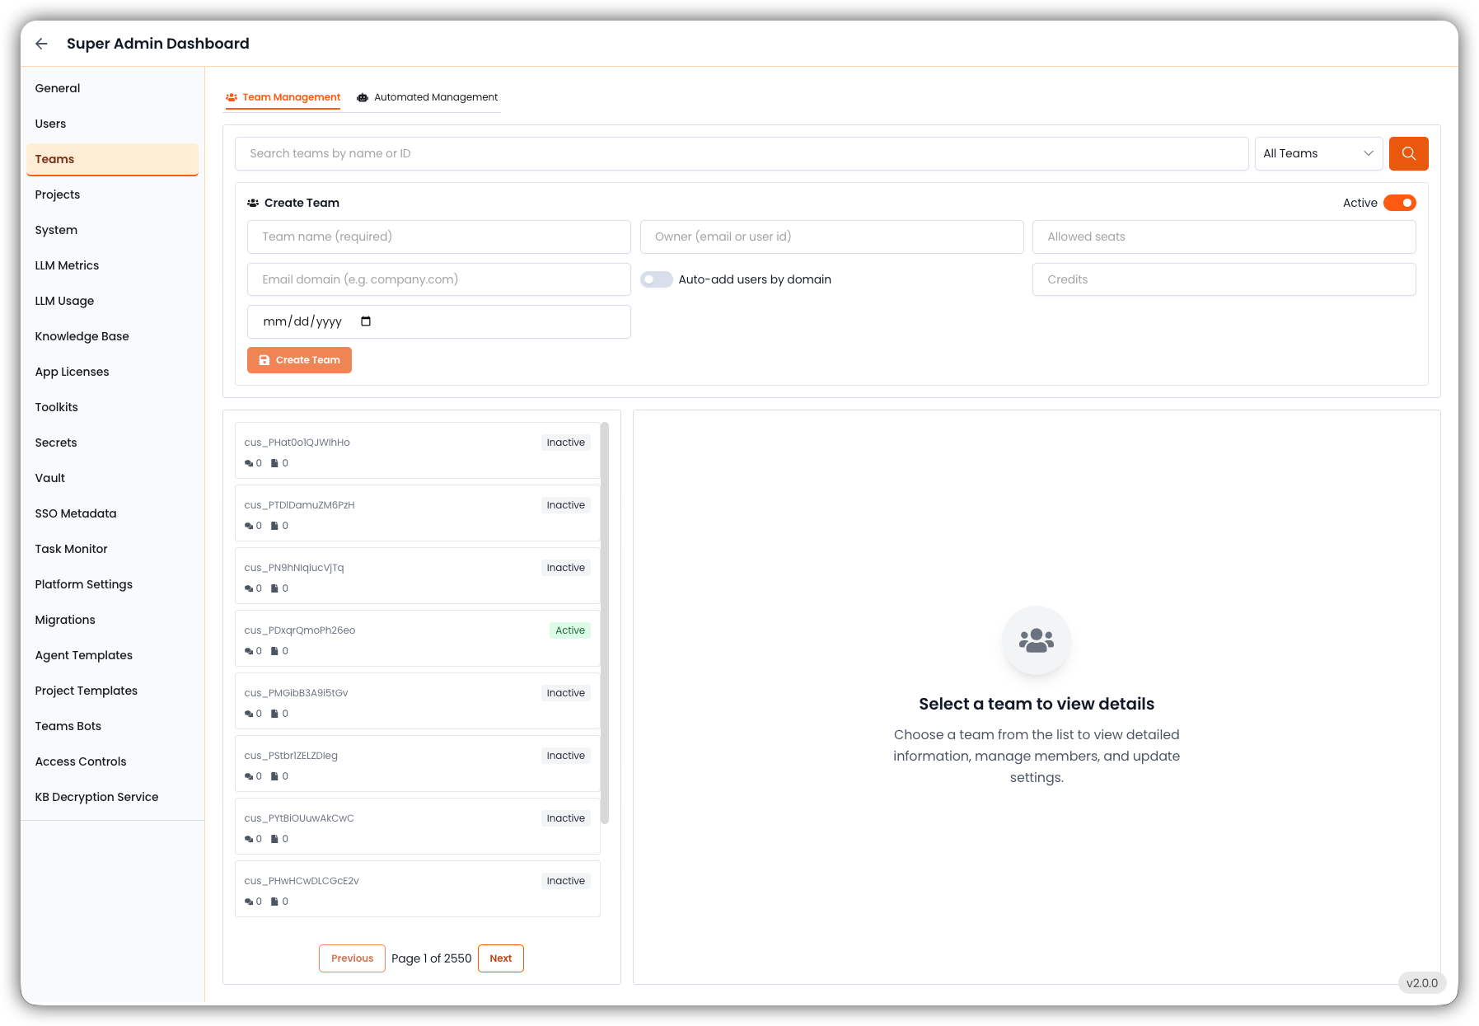The image size is (1479, 1026).
Task: Focus the Search teams by name field
Action: click(x=742, y=153)
